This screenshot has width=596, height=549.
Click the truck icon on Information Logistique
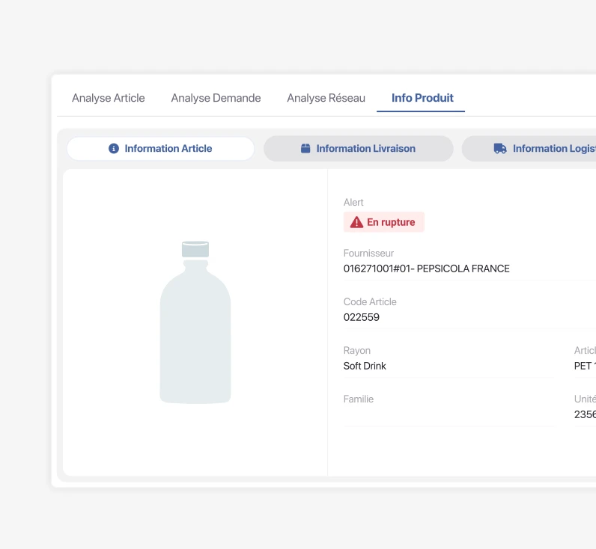click(500, 149)
